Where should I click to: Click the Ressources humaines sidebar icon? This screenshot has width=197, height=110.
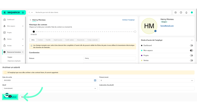tap(4, 52)
